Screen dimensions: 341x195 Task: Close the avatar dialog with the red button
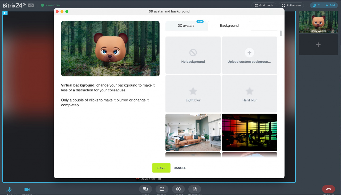click(57, 11)
